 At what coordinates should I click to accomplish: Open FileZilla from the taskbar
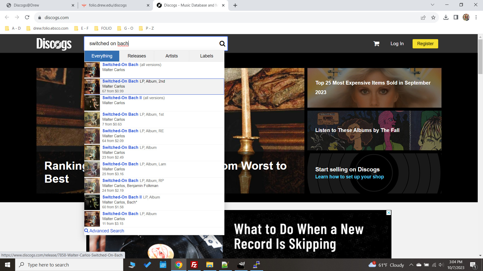pos(194,265)
